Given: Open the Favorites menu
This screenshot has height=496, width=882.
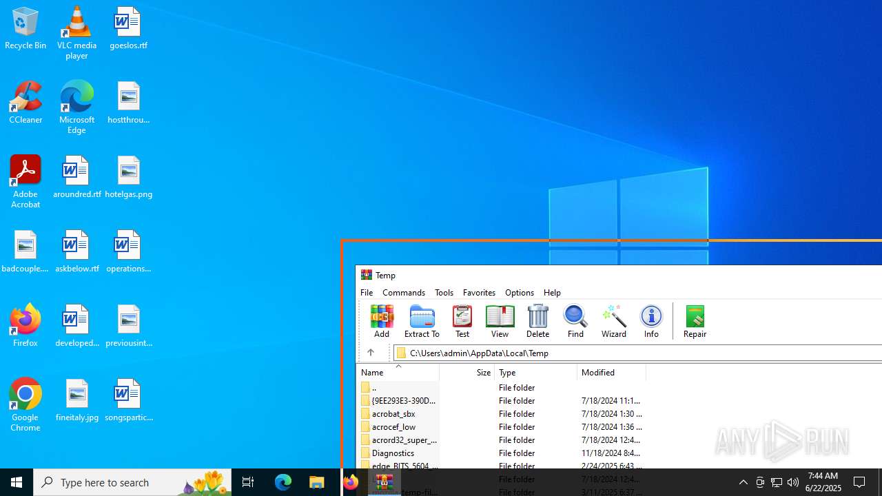Looking at the screenshot, I should click(x=479, y=292).
